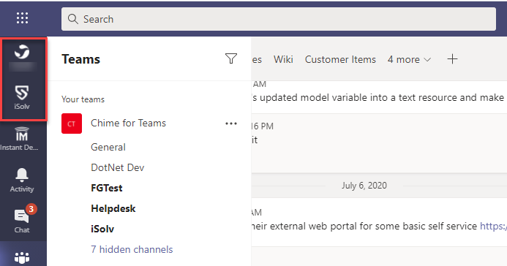The width and height of the screenshot is (507, 266).
Task: Open more options for Chime for Teams
Action: pyautogui.click(x=231, y=123)
